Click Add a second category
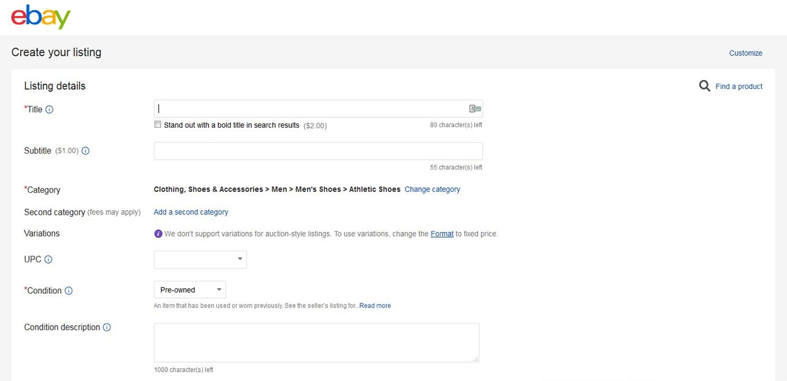 [191, 211]
